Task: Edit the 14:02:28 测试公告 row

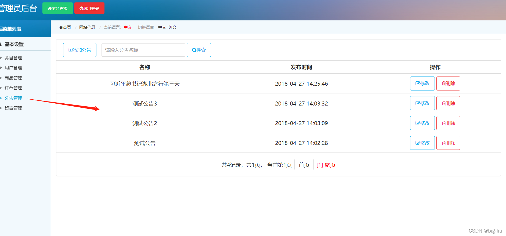Action: coord(422,143)
